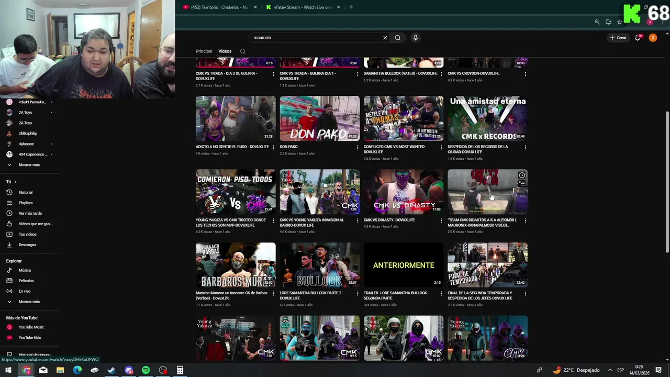Open Steam from the taskbar
This screenshot has width=670, height=377.
click(111, 370)
